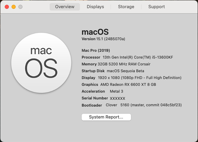
Task: Click startup disk value macOS Sequoia Beta
Action: (126, 71)
